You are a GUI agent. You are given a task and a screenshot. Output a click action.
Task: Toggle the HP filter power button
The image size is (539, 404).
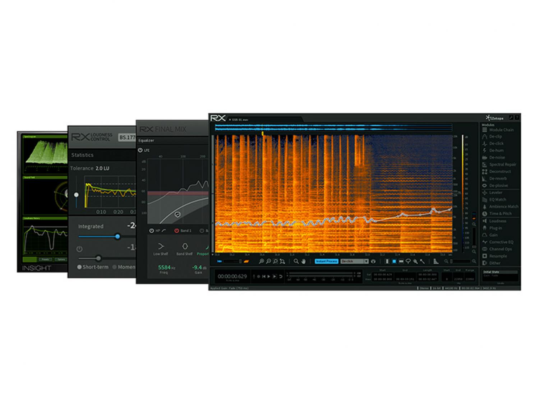[x=152, y=231]
